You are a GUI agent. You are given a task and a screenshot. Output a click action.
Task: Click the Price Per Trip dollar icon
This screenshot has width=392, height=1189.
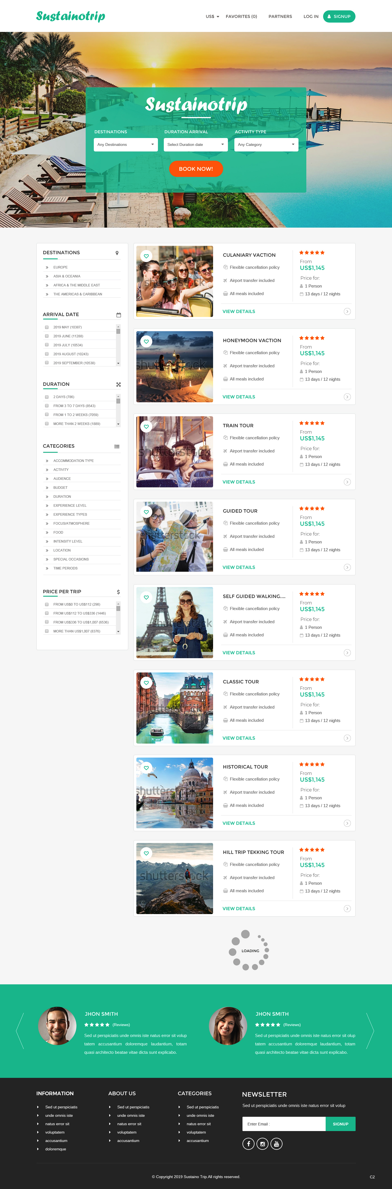(x=119, y=592)
